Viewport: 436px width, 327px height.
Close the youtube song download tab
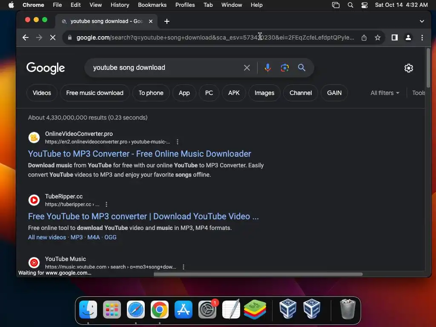point(151,21)
